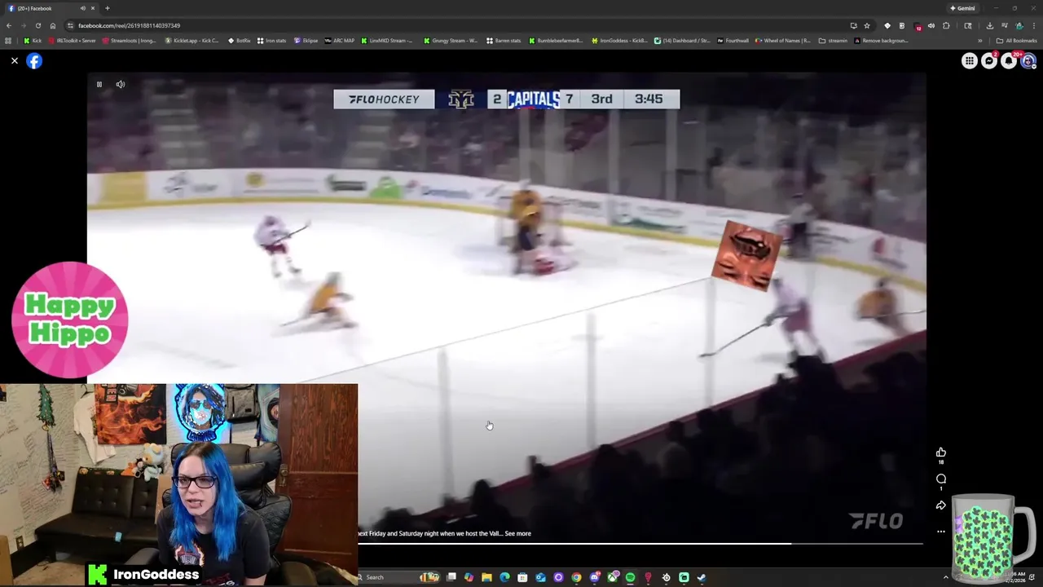
Task: Show more bookmarks chevron
Action: 980,40
